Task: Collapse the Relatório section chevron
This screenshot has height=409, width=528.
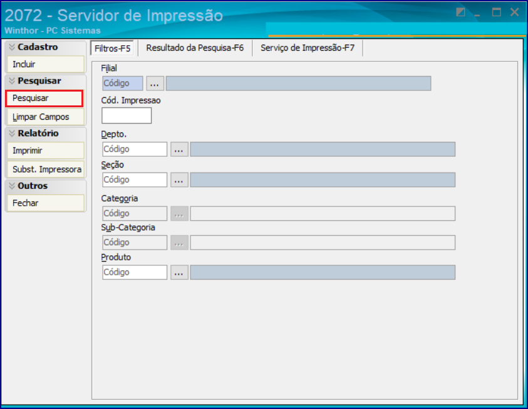Action: click(x=12, y=133)
